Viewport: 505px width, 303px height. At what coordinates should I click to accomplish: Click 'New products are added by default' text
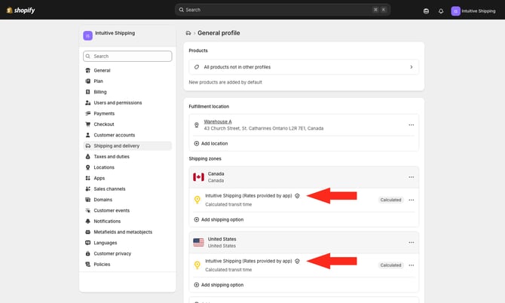pos(225,82)
